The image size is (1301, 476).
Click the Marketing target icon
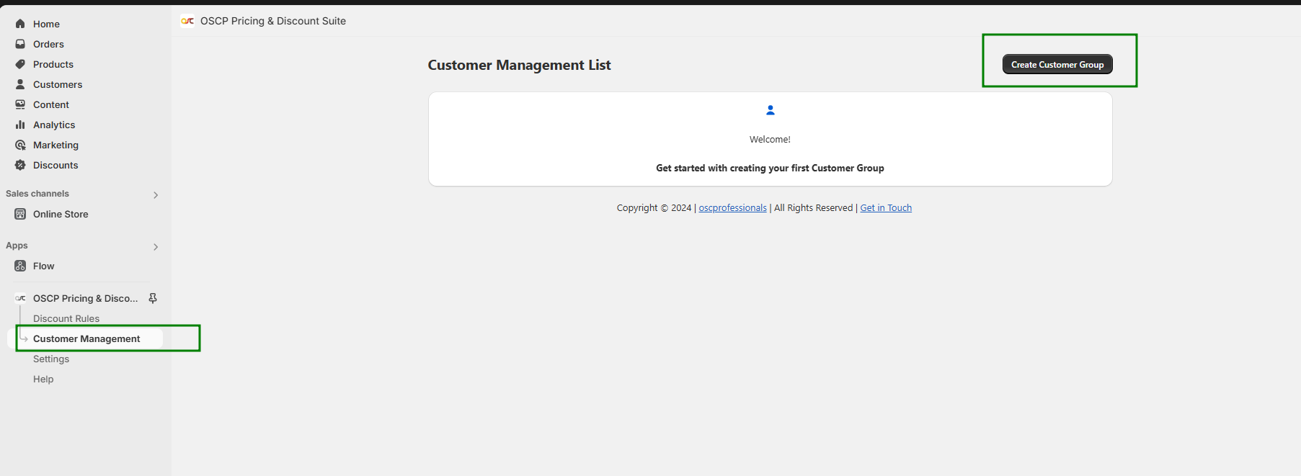[x=20, y=145]
